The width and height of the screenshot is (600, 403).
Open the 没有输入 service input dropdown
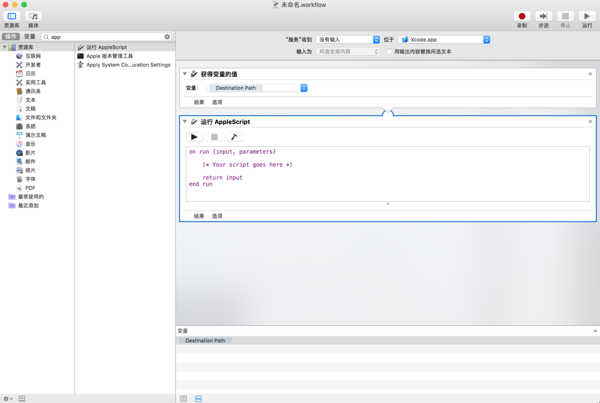click(348, 40)
